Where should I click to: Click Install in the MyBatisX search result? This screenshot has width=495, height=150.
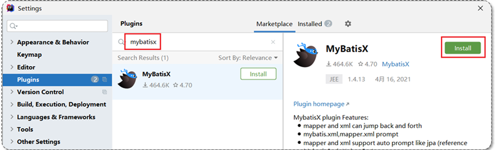[258, 74]
